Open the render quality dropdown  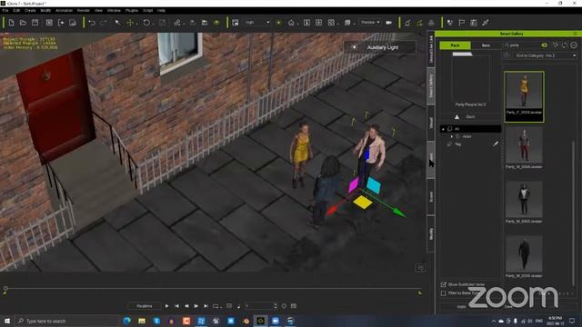256,23
